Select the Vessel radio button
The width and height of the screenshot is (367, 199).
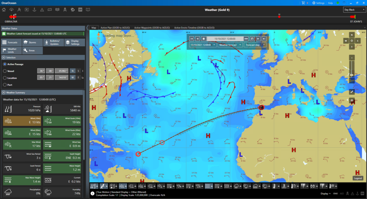tap(5, 71)
